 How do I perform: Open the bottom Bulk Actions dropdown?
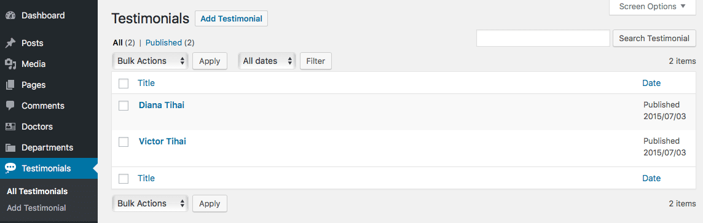pyautogui.click(x=150, y=203)
